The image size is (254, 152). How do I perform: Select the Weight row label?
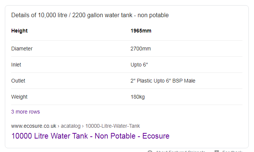point(19,97)
